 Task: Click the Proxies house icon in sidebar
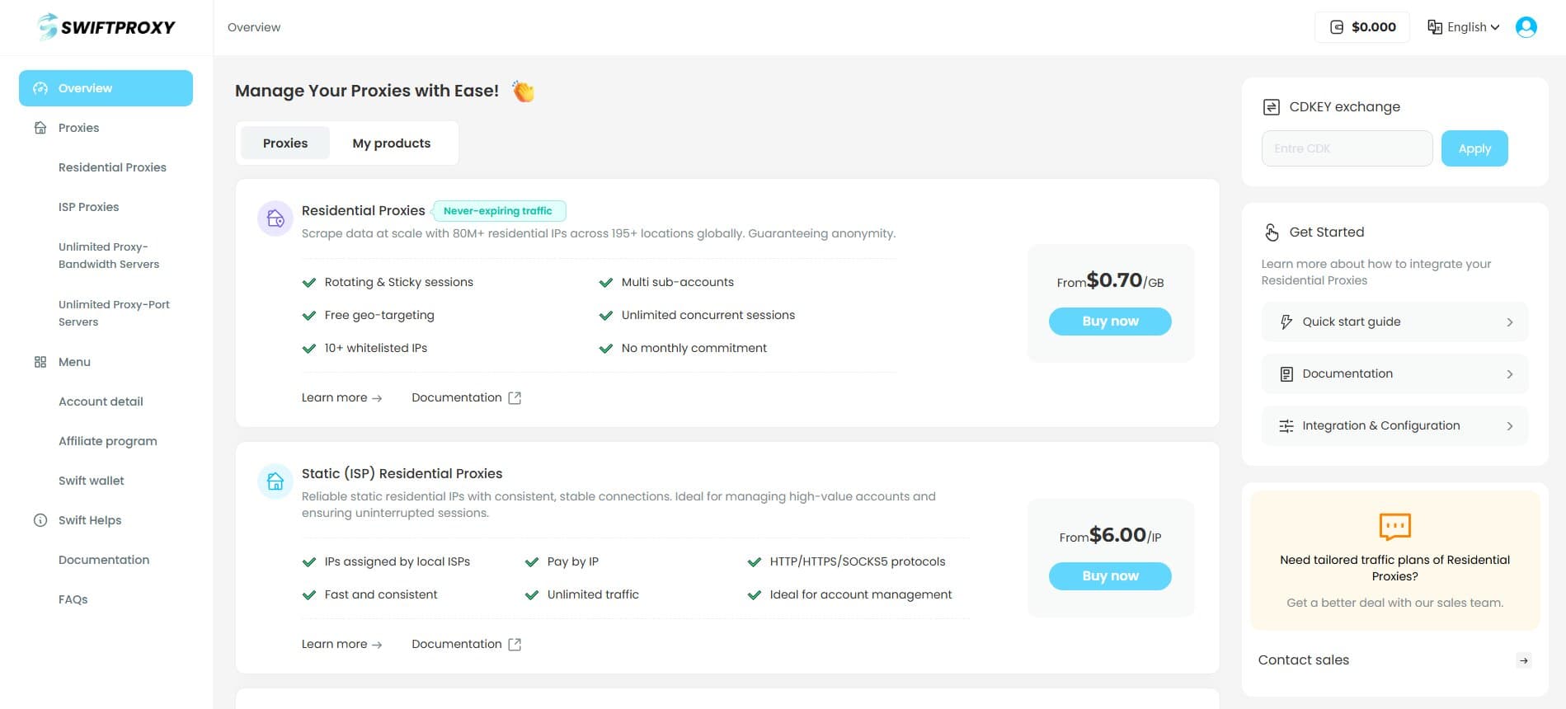[x=40, y=128]
